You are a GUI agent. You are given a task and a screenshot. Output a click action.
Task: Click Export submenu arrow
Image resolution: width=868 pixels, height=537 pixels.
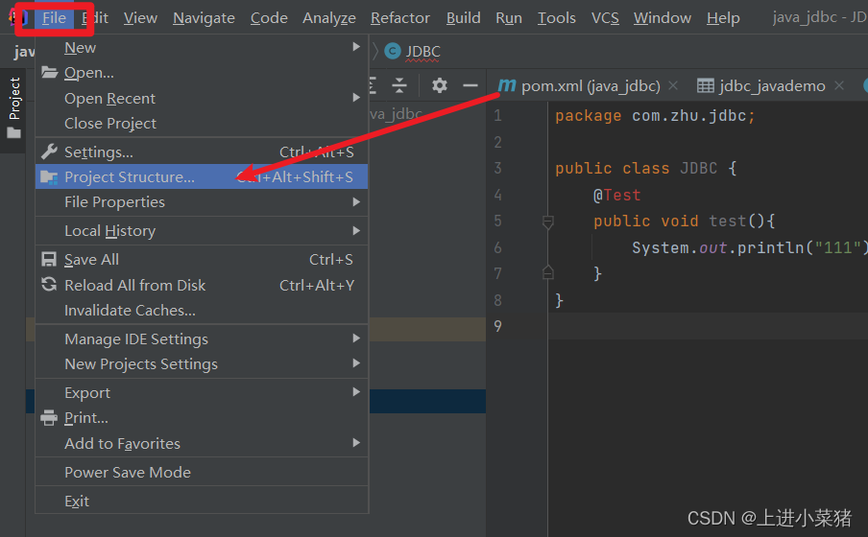click(x=356, y=391)
